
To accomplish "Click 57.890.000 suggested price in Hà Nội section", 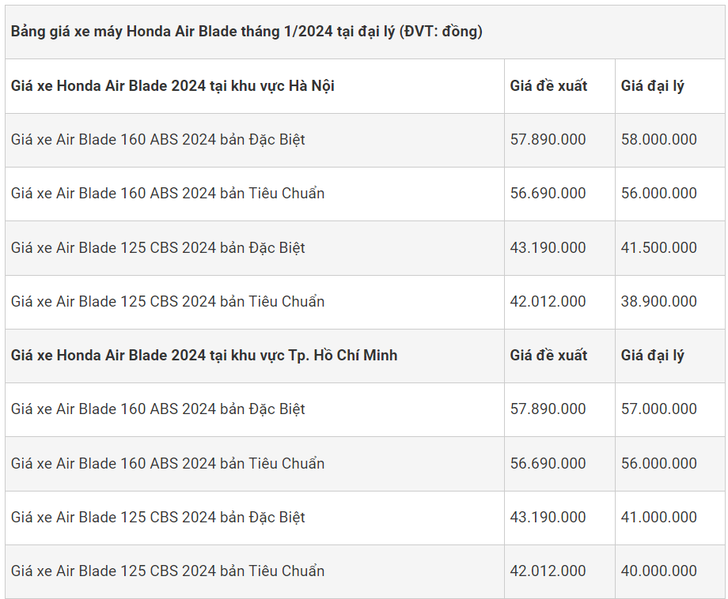I will tap(548, 140).
